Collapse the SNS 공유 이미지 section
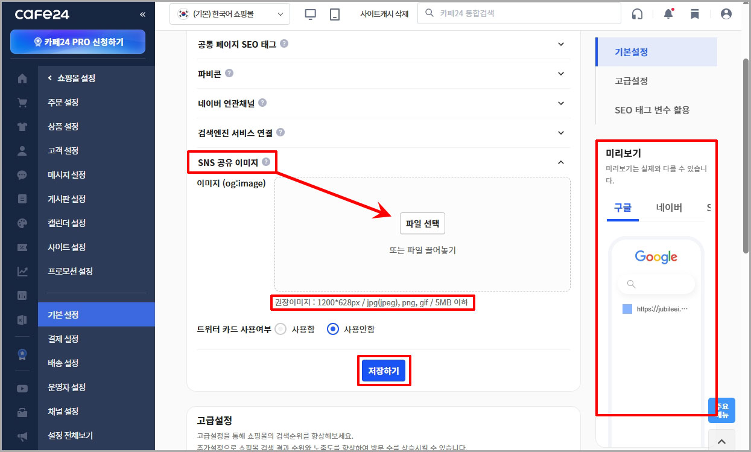 click(560, 162)
